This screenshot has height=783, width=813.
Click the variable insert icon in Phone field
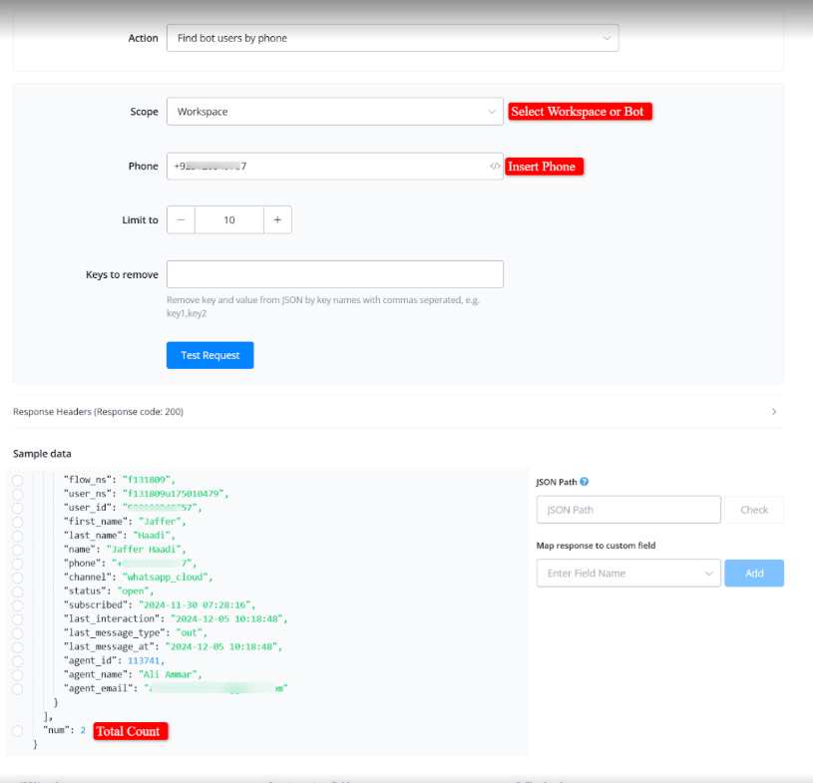click(x=495, y=167)
